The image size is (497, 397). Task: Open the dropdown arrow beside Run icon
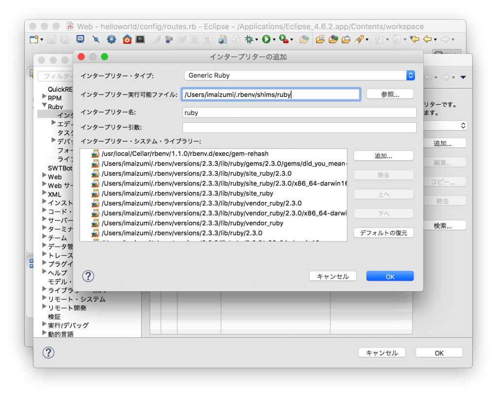274,40
